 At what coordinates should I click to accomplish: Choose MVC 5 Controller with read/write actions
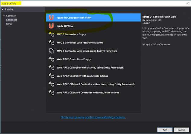coord(93,43)
